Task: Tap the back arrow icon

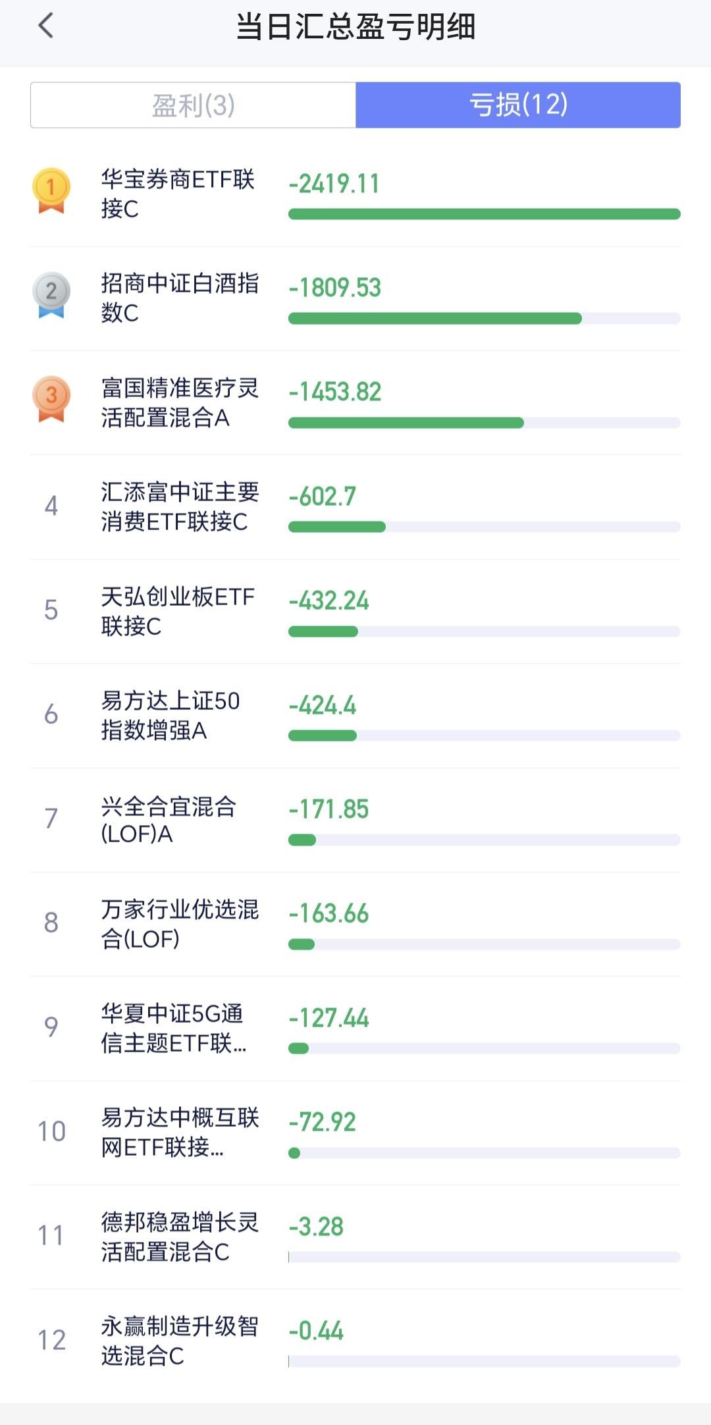Action: (45, 26)
